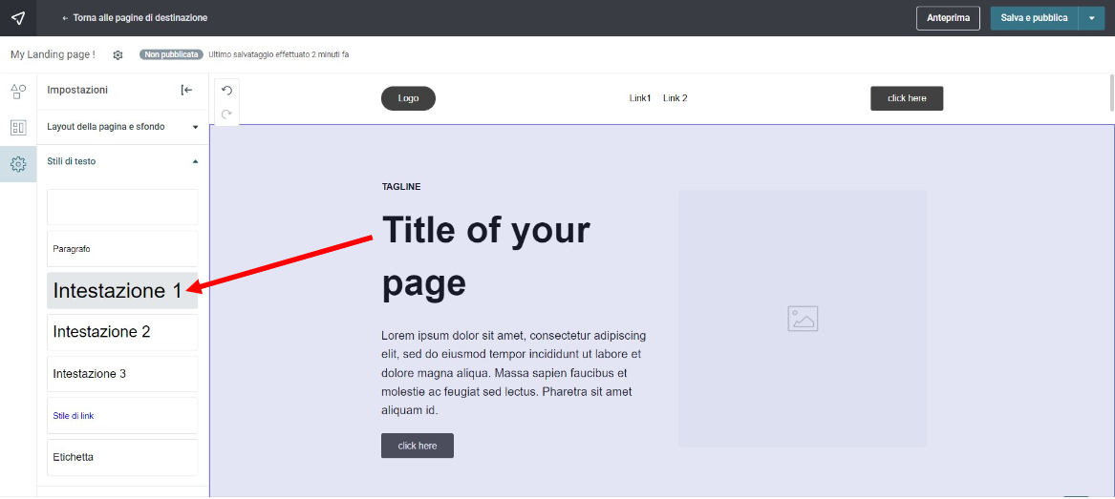This screenshot has width=1115, height=499.
Task: Select the Paragrafo text style
Action: tap(122, 249)
